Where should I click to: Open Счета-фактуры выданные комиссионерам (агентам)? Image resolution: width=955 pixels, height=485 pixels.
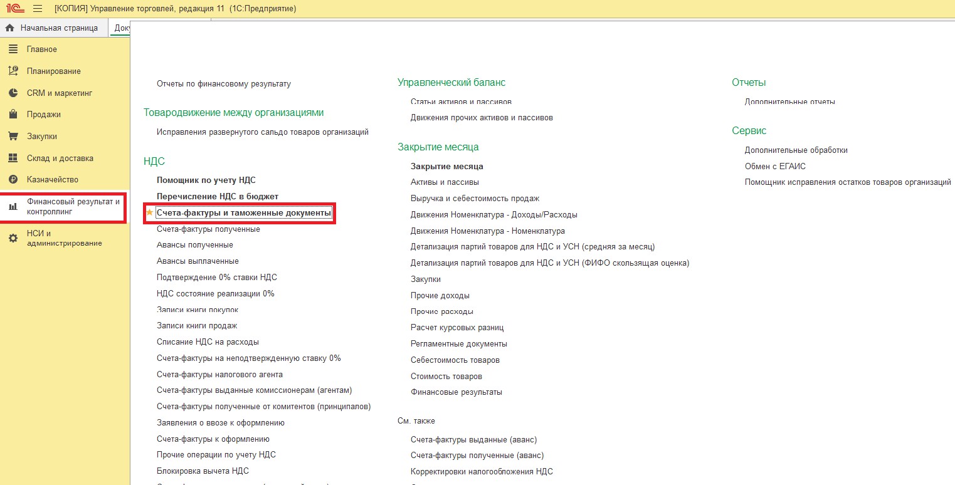(x=255, y=390)
